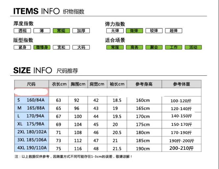The width and height of the screenshot is (219, 169).
Task: Click the 厚度指数 label
Action: pyautogui.click(x=23, y=23)
